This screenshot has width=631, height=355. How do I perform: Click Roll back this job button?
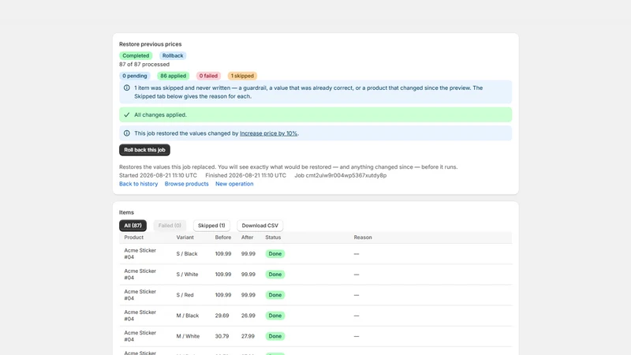click(x=144, y=150)
